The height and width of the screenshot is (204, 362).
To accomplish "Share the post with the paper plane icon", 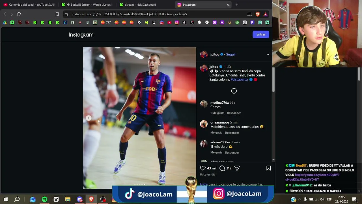I will tap(237, 168).
